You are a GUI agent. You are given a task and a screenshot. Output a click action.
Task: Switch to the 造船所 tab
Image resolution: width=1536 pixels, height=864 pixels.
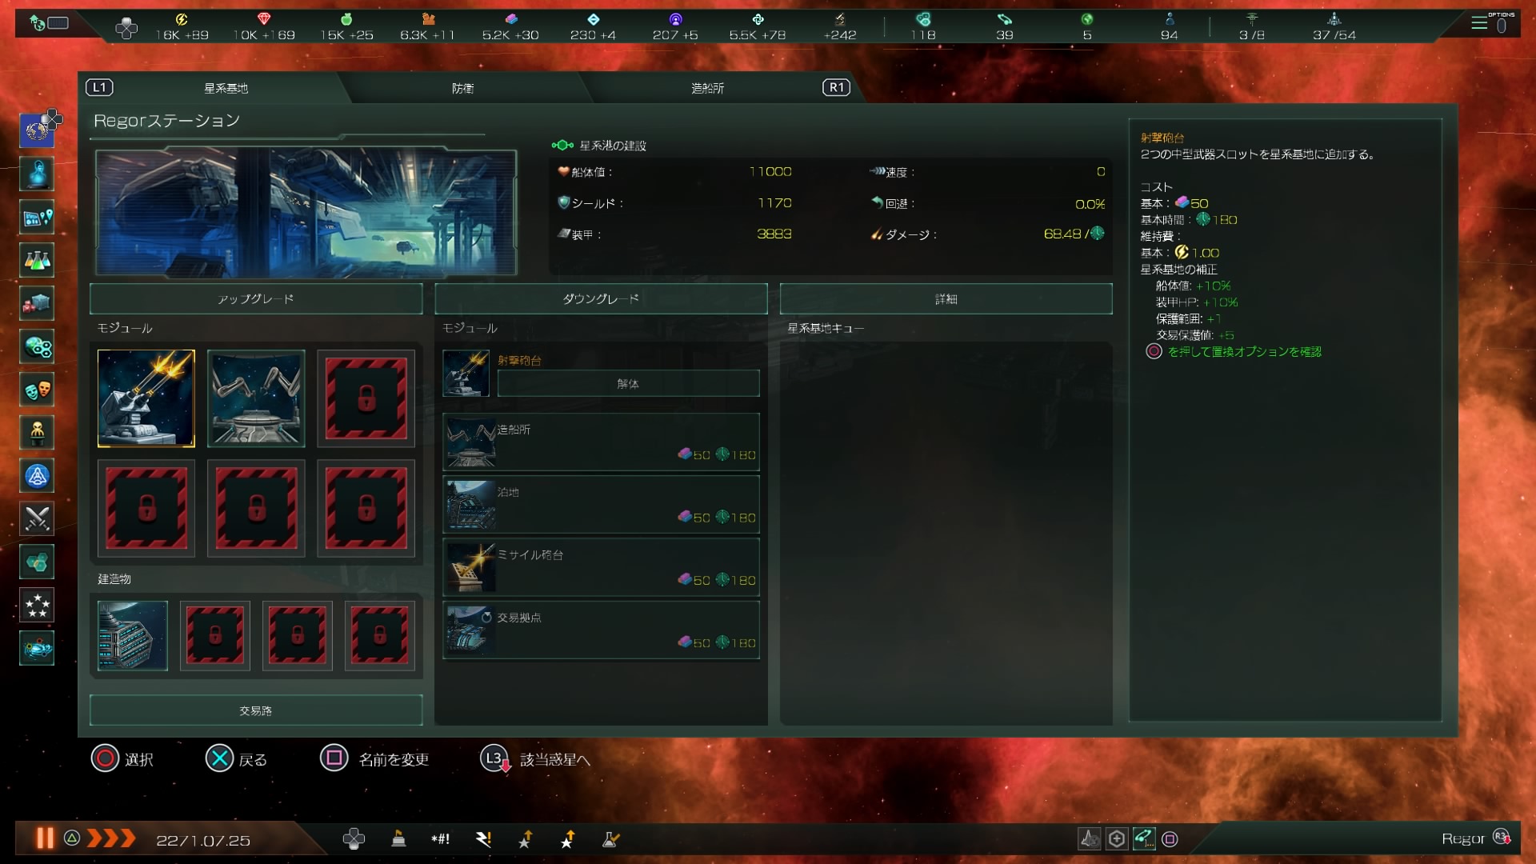[x=707, y=88]
